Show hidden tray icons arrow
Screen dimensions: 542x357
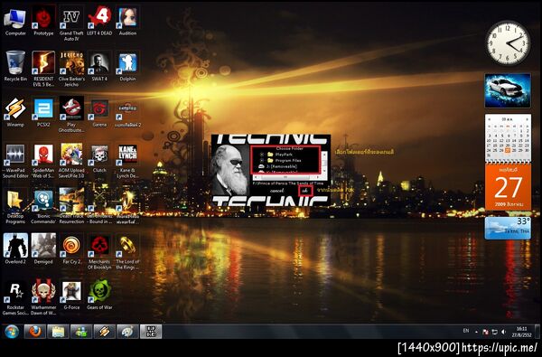476,332
